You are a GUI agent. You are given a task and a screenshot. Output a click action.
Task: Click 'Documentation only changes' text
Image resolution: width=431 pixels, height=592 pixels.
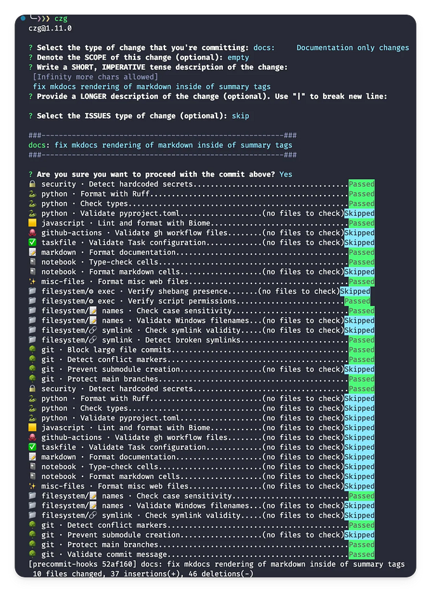tap(352, 48)
